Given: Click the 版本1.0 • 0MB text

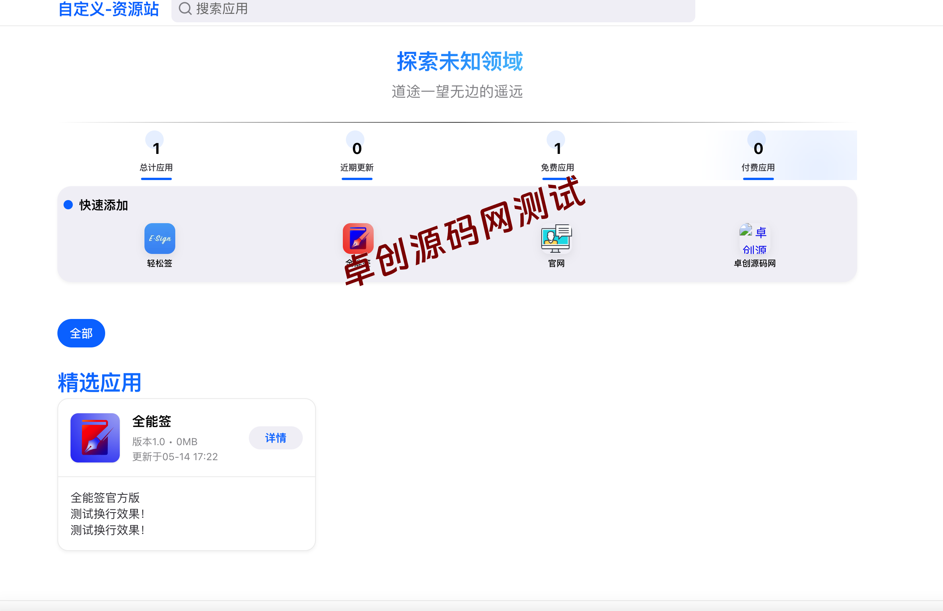Looking at the screenshot, I should 165,442.
